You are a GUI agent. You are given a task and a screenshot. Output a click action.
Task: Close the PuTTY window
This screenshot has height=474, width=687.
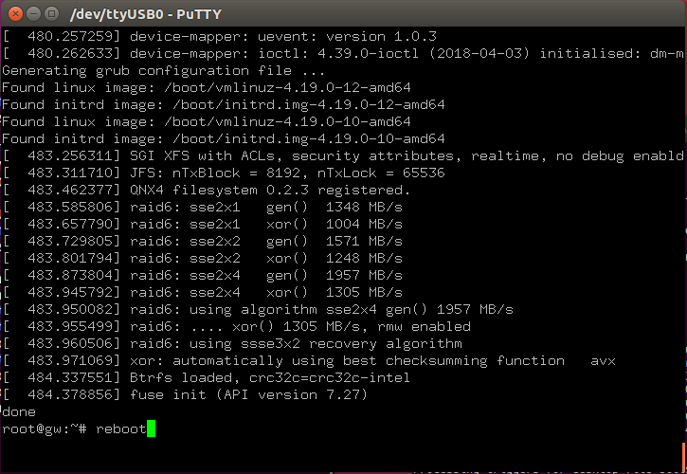click(15, 14)
